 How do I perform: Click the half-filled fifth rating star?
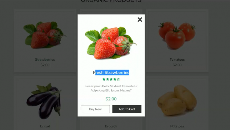[x=118, y=79]
